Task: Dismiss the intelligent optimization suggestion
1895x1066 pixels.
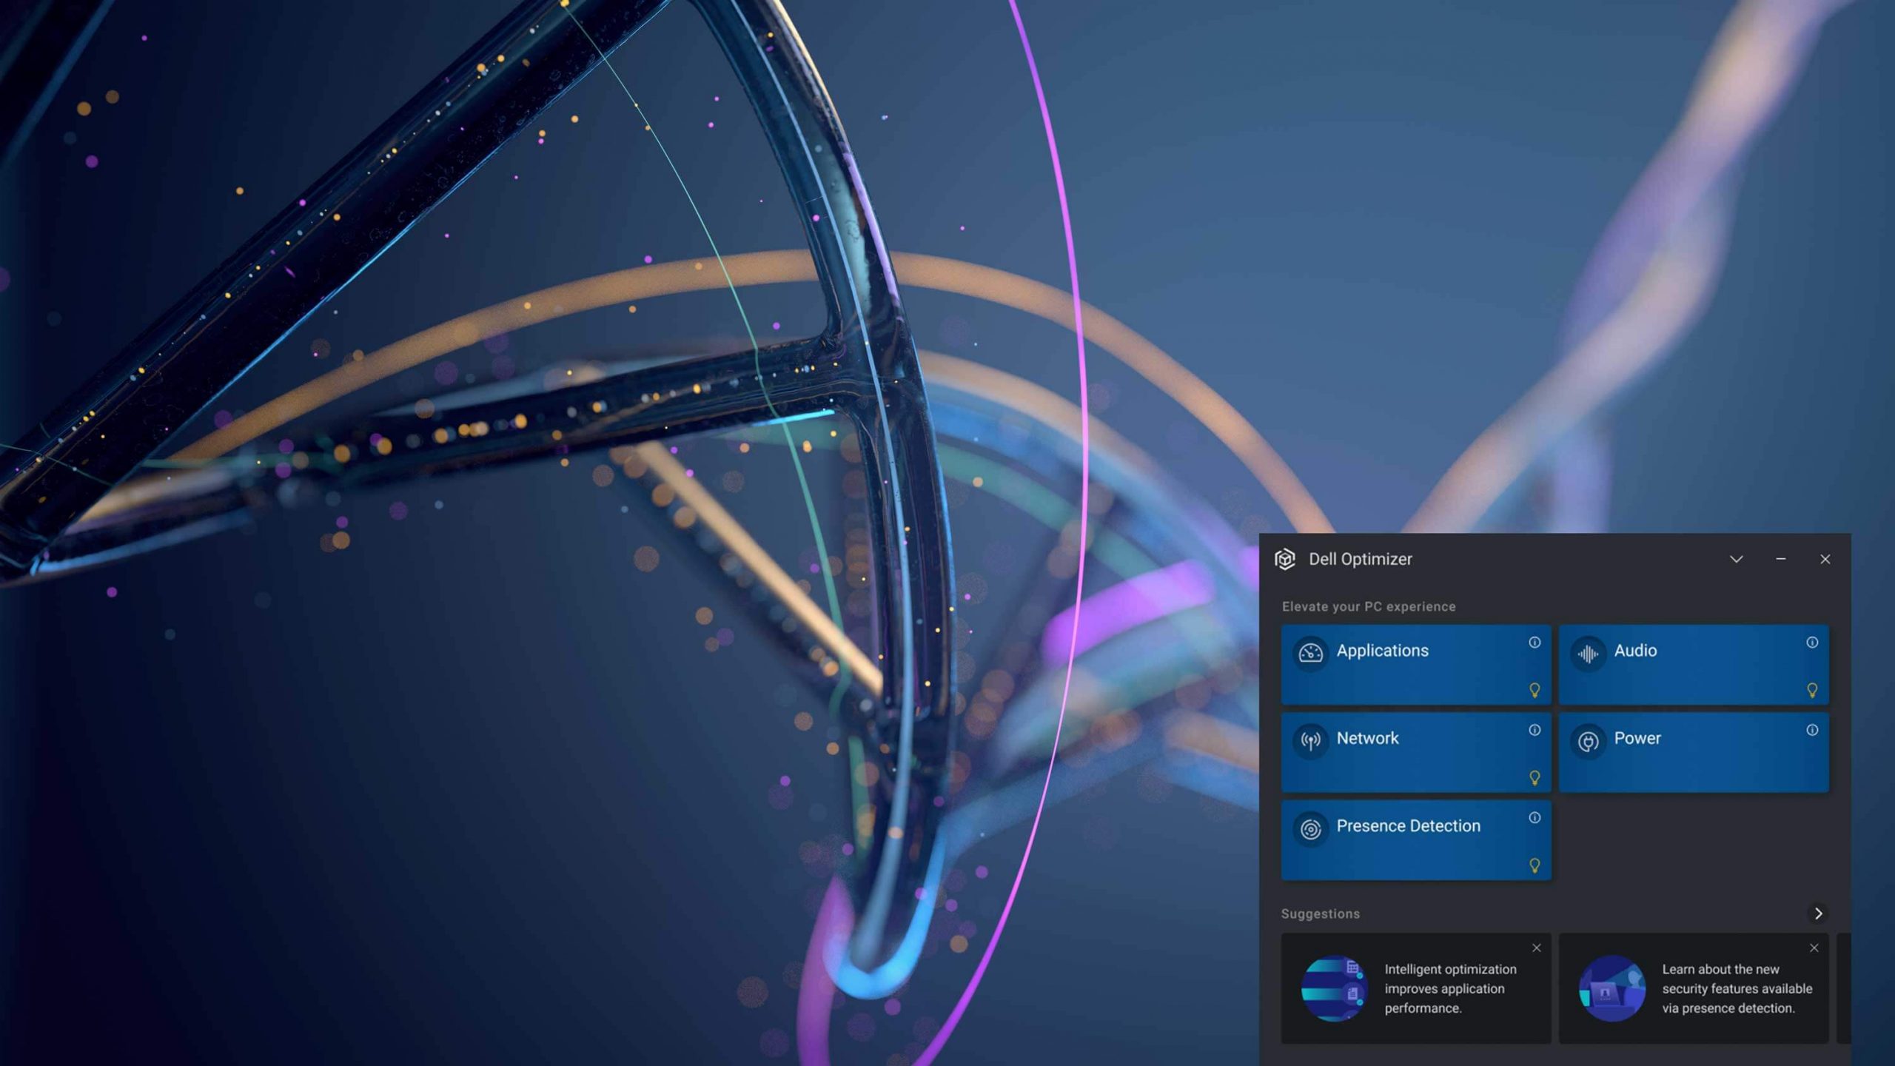Action: [x=1537, y=948]
